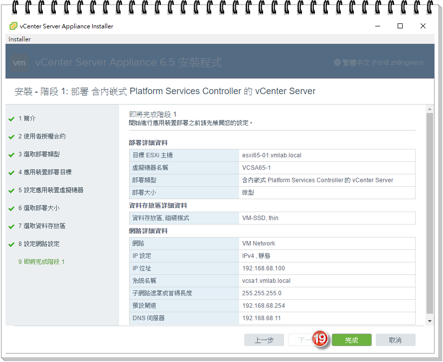Click the 取消 button to cancel

tap(395, 340)
